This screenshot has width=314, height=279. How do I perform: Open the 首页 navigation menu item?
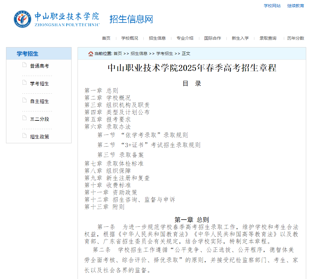tap(106, 38)
